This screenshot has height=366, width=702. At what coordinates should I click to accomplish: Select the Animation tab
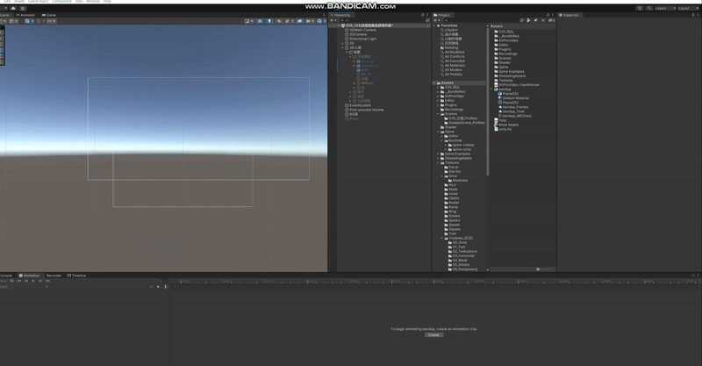[30, 276]
